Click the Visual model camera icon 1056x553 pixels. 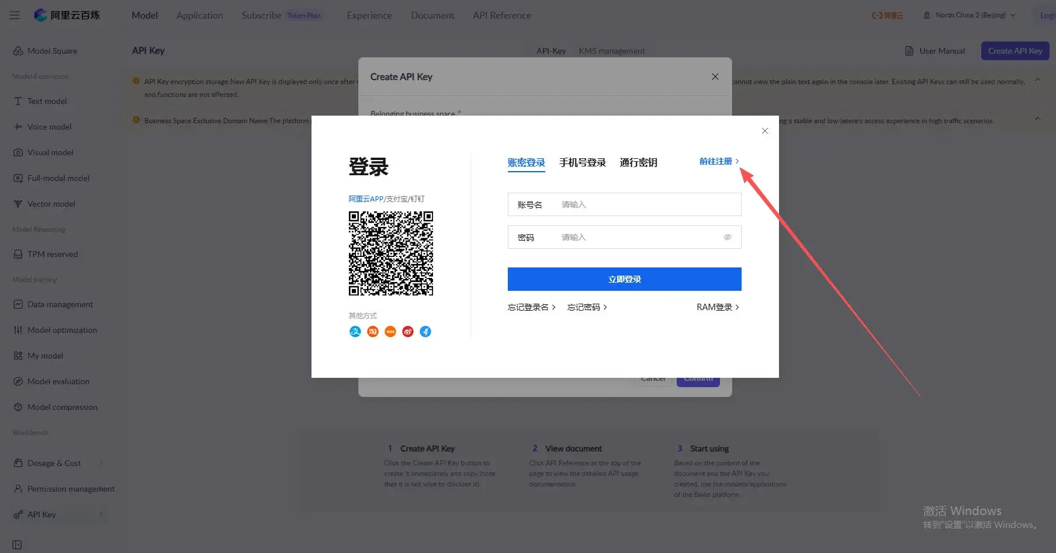18,152
